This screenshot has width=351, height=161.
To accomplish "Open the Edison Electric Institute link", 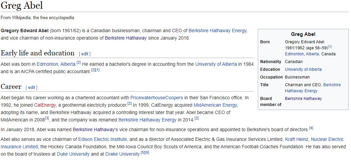I will point(103,139).
